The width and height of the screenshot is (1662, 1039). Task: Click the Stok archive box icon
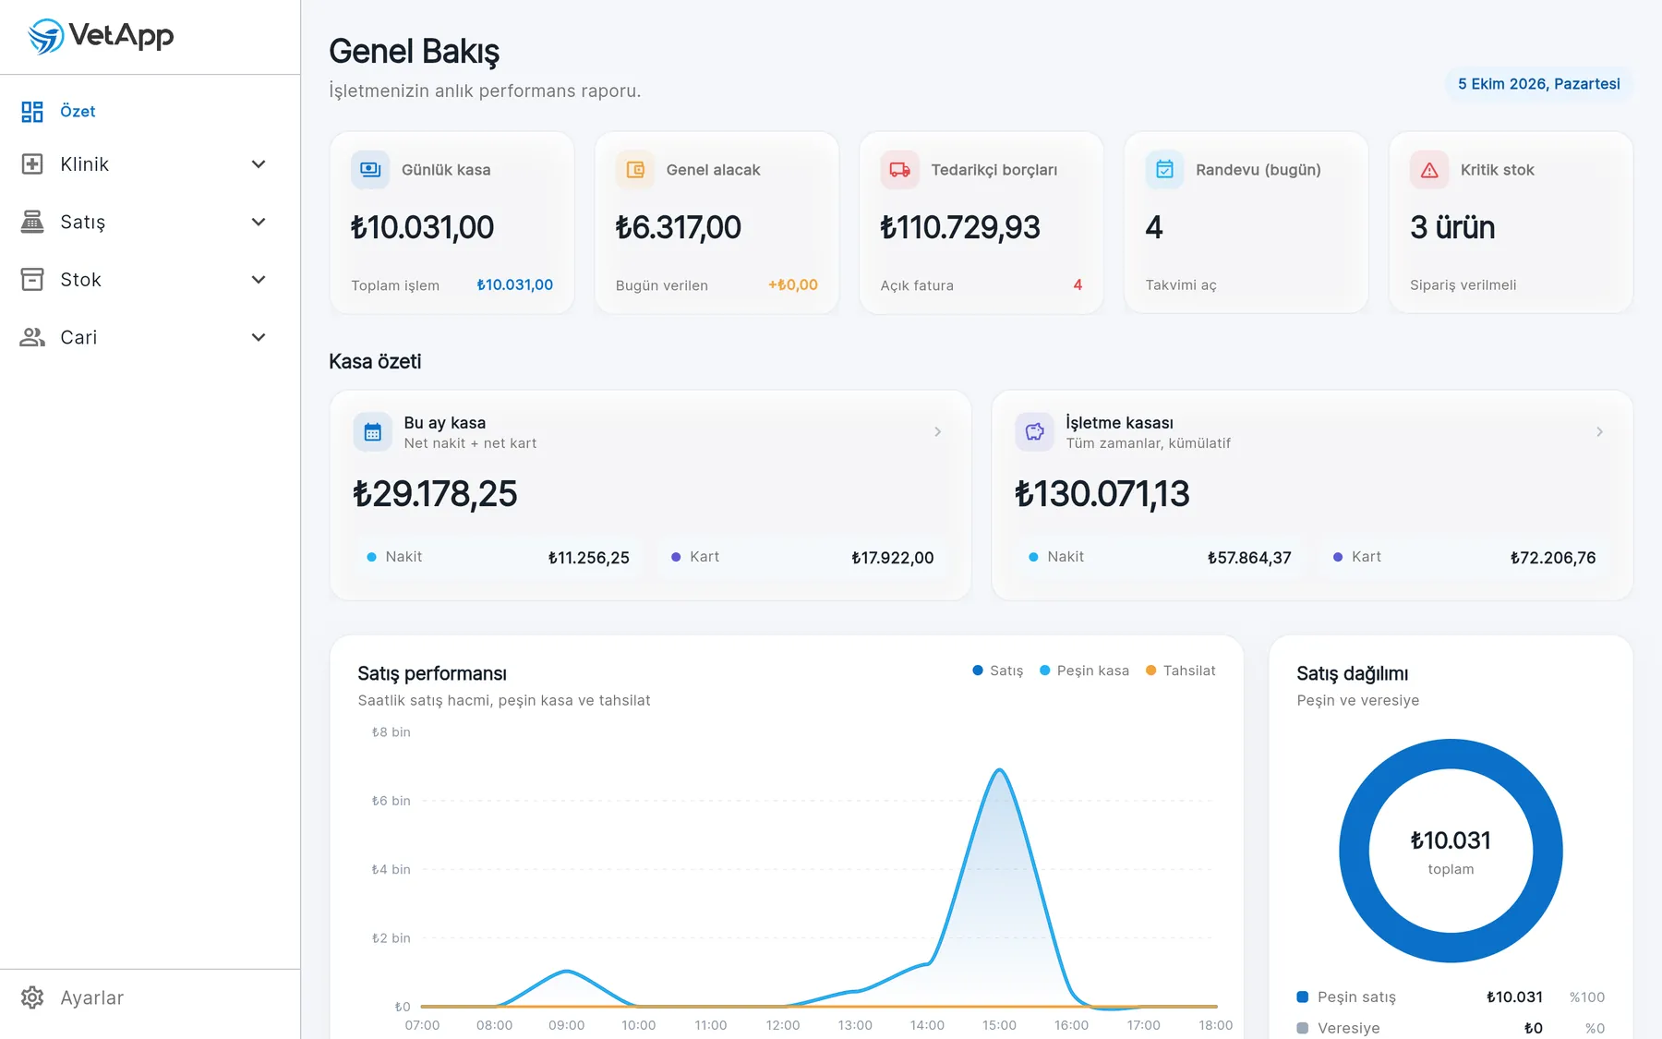[32, 280]
